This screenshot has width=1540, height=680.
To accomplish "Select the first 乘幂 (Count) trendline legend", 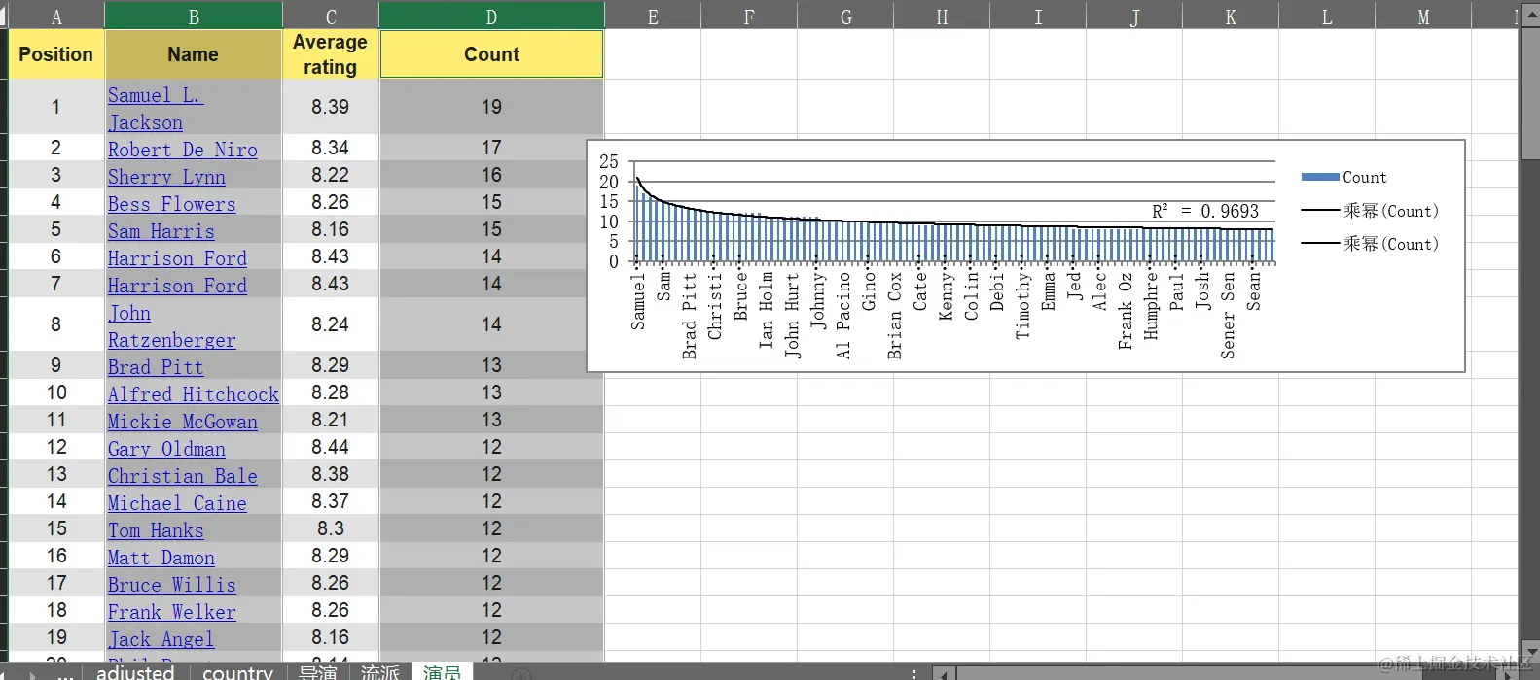I will pos(1370,211).
